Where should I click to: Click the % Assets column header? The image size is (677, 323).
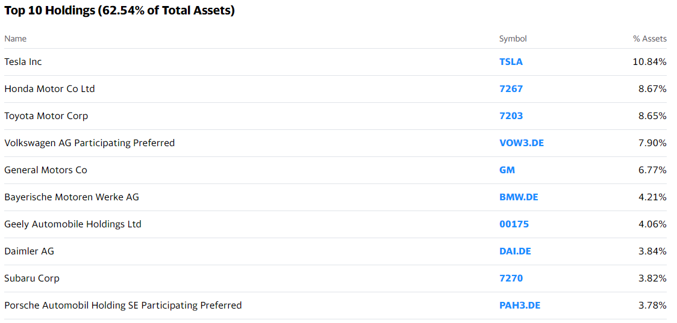point(650,38)
